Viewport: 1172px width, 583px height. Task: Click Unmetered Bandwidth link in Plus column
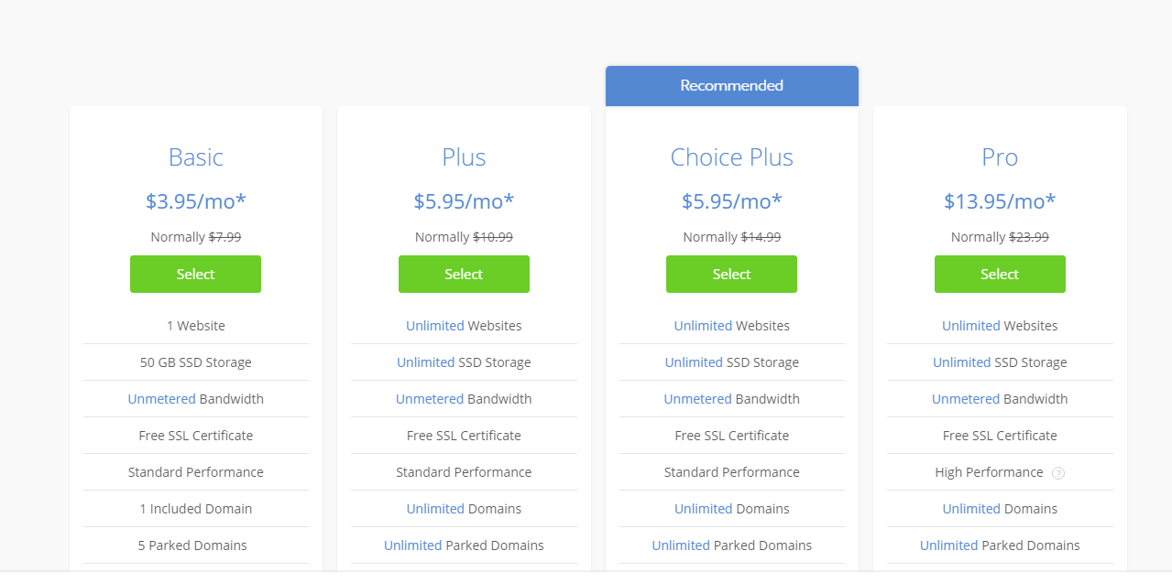[x=430, y=399]
